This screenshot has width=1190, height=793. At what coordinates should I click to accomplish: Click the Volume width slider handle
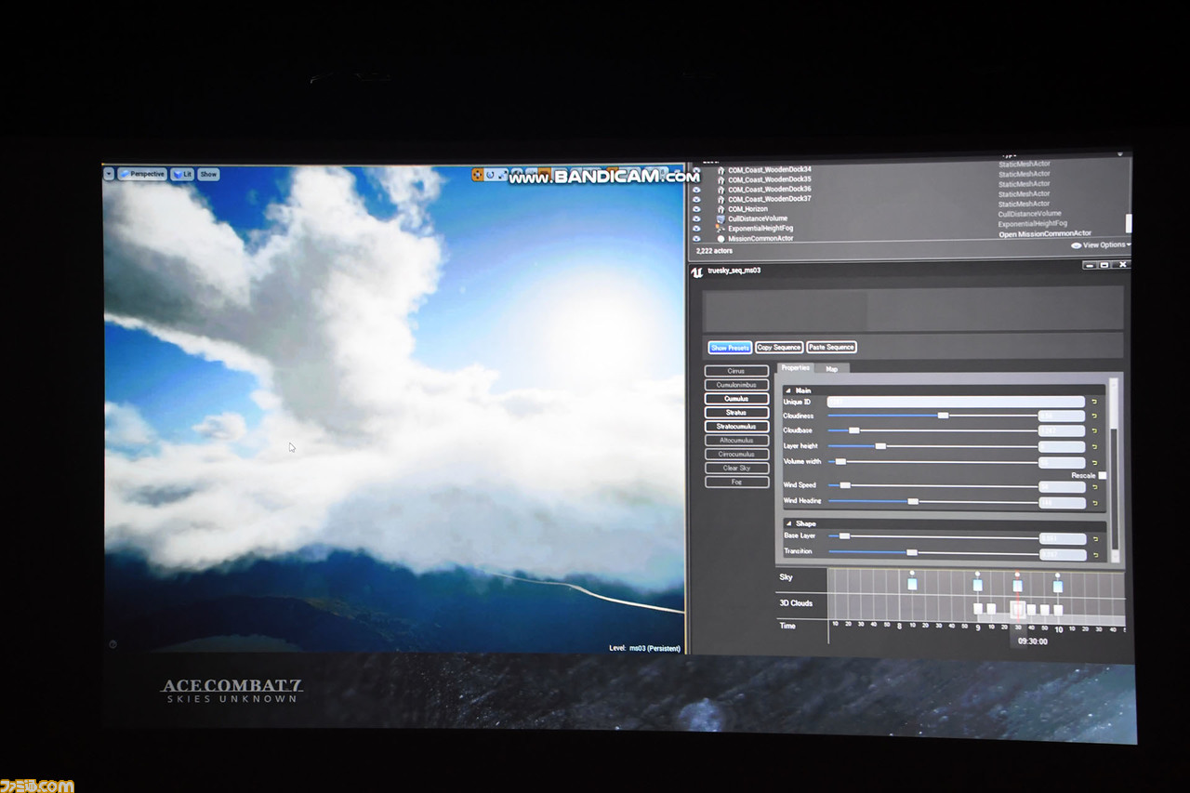click(840, 462)
